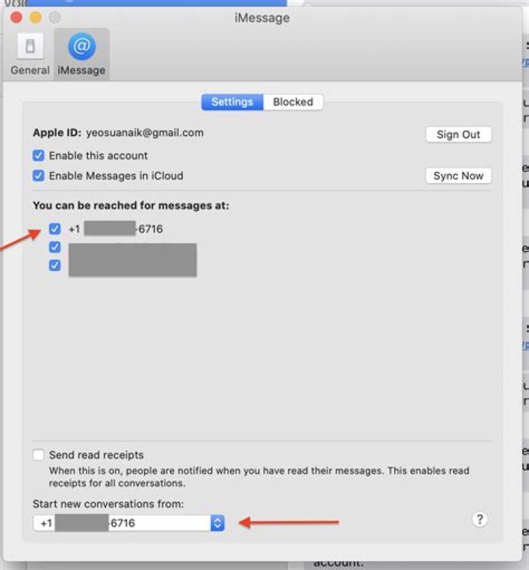Image resolution: width=529 pixels, height=570 pixels.
Task: Uncheck Enable this account
Action: pos(39,156)
